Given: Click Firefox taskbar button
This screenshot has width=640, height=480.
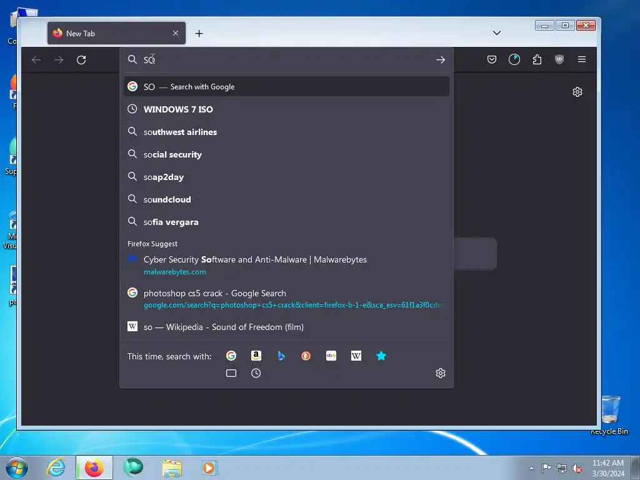Looking at the screenshot, I should click(x=94, y=467).
